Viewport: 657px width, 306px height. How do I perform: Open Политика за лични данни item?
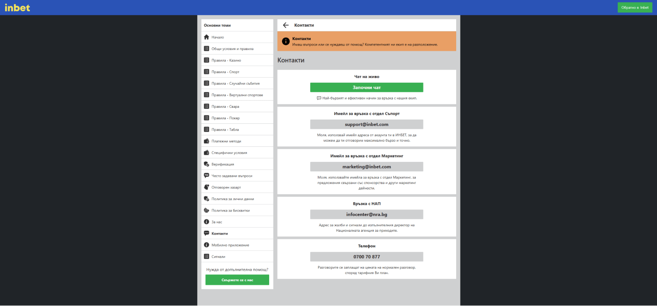pos(237,199)
